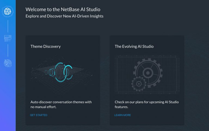Viewport: 209px width, 131px height.
Task: Select the gears illustration in Evolving AI Studio
Action: coord(147,74)
